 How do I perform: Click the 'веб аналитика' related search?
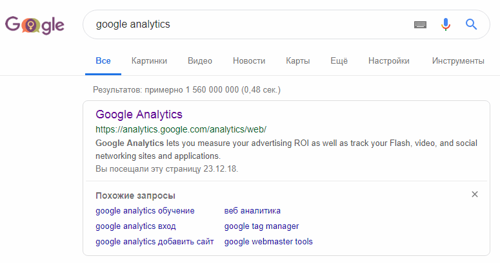pos(252,211)
